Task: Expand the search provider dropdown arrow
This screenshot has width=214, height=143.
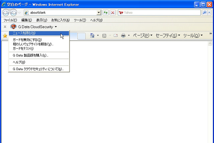Action: point(209,12)
